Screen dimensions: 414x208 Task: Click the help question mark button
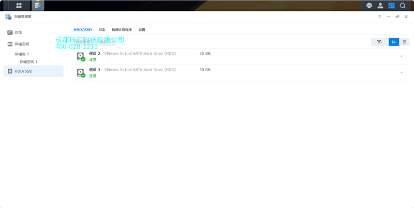[x=379, y=17]
